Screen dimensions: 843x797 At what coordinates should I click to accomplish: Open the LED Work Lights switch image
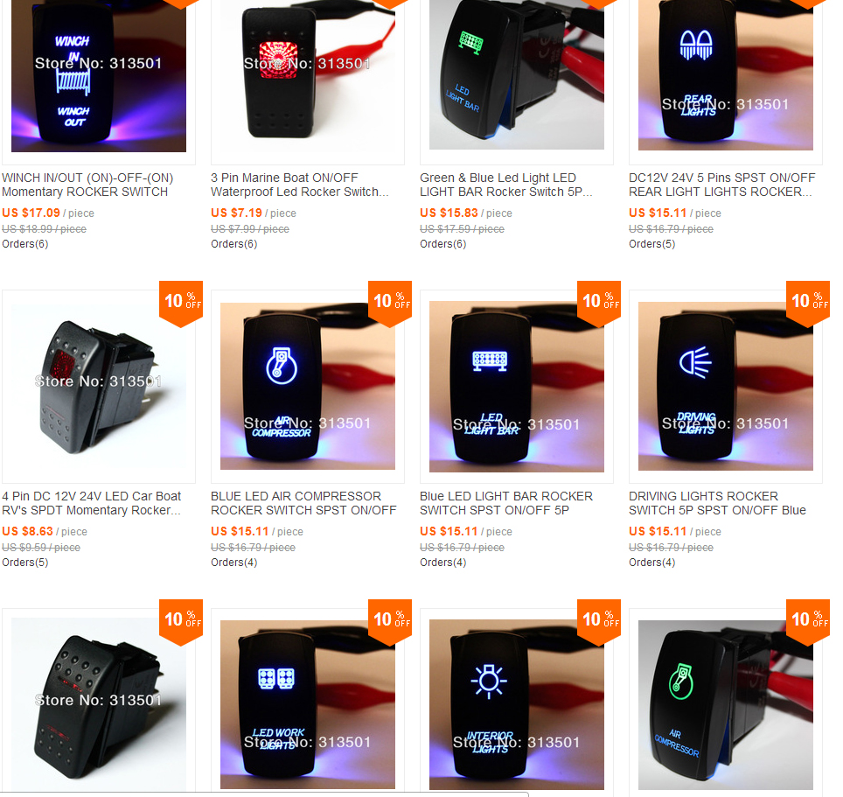click(x=308, y=704)
